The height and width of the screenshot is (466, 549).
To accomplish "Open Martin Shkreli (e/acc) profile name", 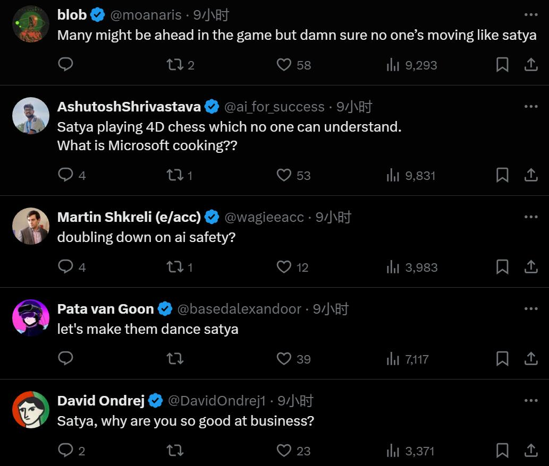I will click(129, 217).
